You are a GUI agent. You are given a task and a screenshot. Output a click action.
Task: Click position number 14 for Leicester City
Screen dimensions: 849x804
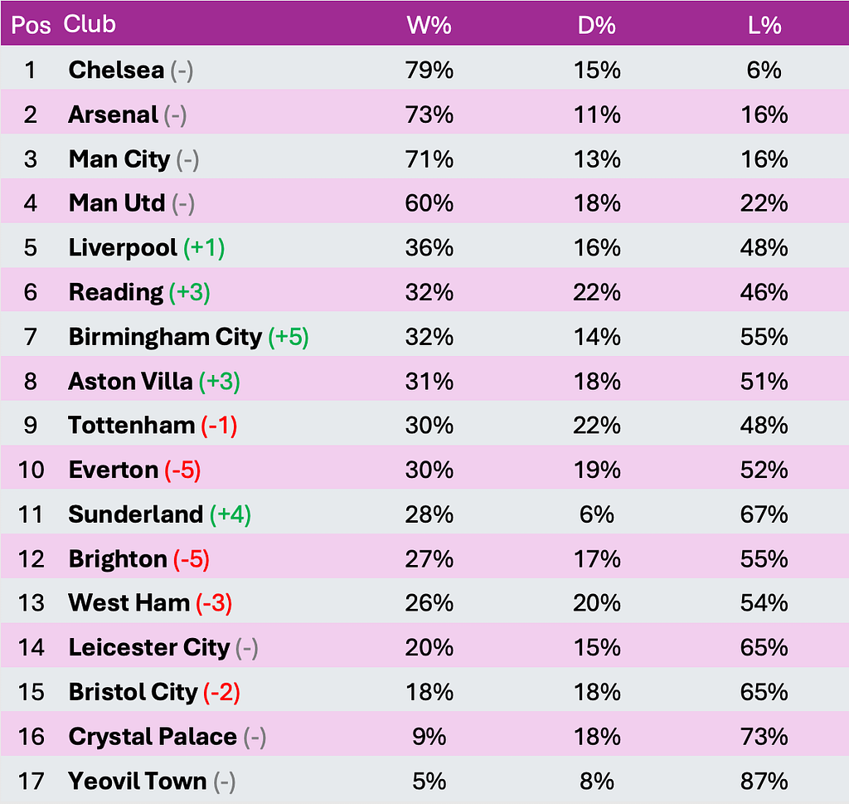pyautogui.click(x=31, y=648)
